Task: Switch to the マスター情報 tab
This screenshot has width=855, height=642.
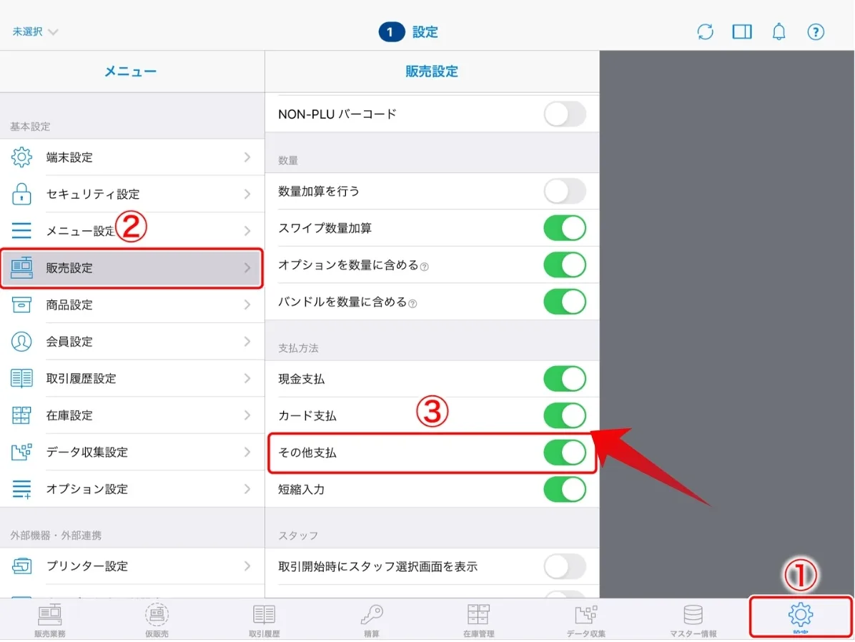Action: 693,619
